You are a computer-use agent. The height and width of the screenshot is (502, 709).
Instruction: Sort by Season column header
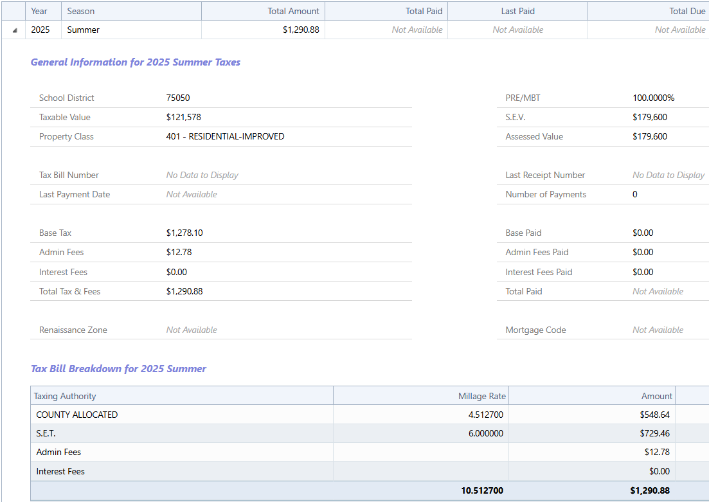tap(80, 11)
